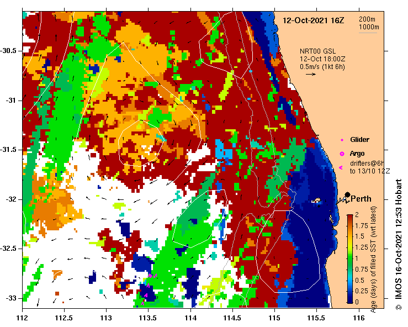This screenshot has width=408, height=327.
Task: Click the velocity scale reference arrow
Action: [x=311, y=75]
